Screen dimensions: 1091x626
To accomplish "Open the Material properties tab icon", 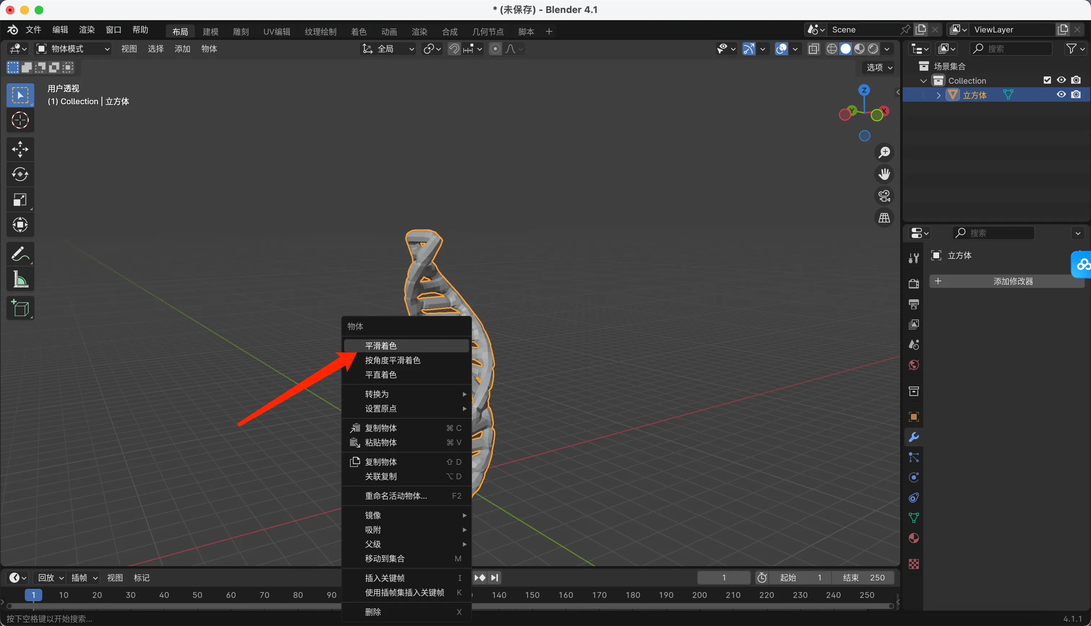I will coord(913,538).
